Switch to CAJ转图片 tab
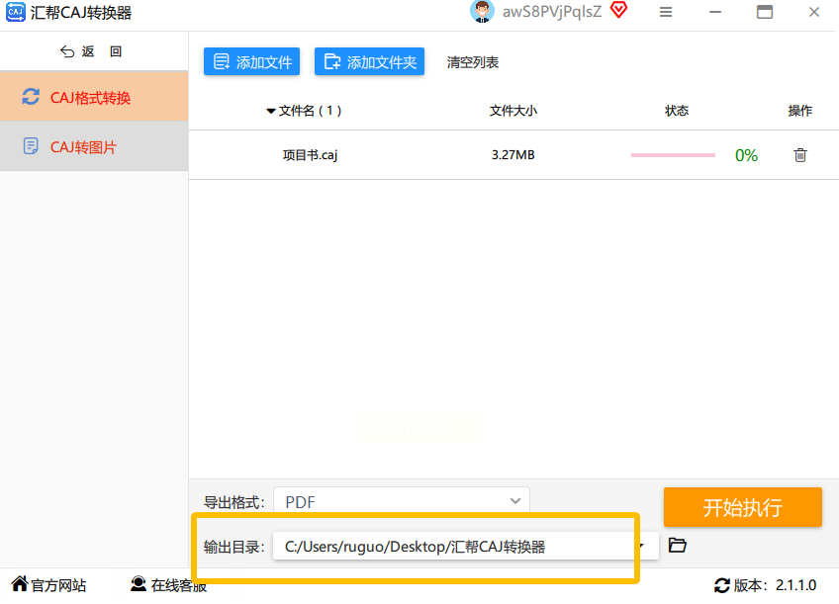 tap(94, 146)
